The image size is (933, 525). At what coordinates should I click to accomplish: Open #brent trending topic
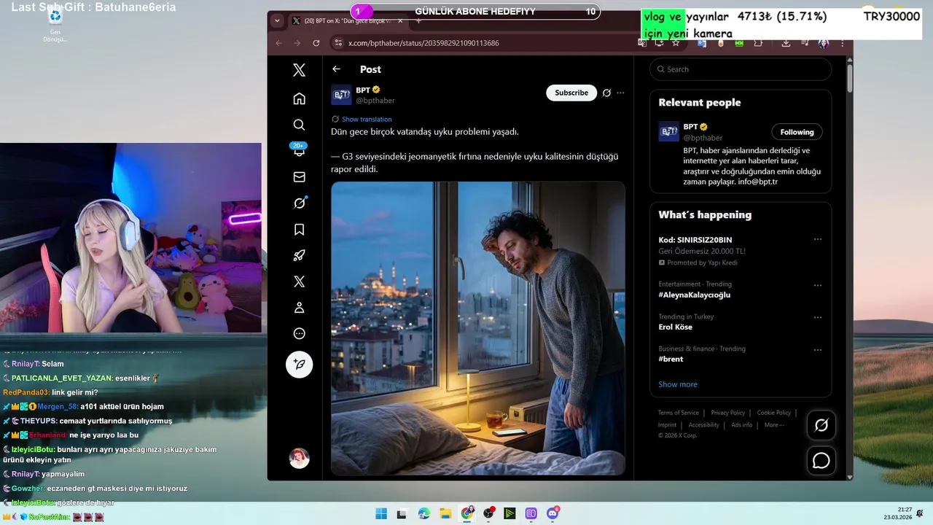pos(671,359)
